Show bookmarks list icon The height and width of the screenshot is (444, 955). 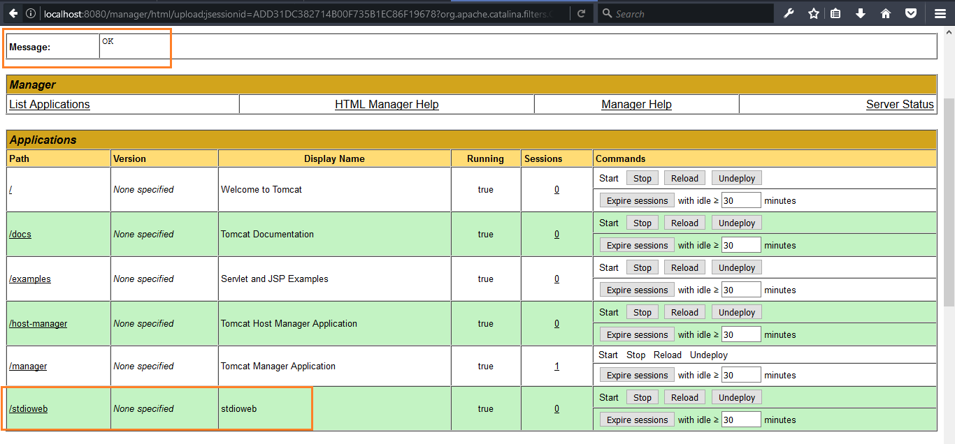pos(835,13)
